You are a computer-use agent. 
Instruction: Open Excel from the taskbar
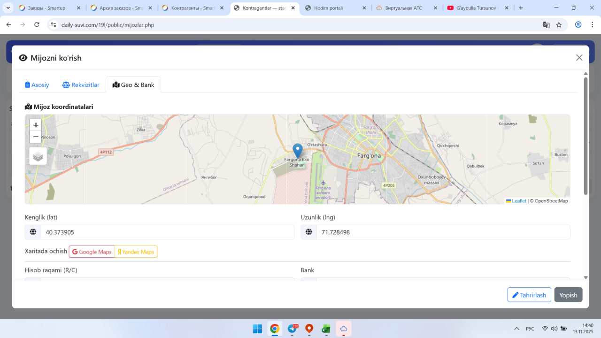click(x=326, y=329)
